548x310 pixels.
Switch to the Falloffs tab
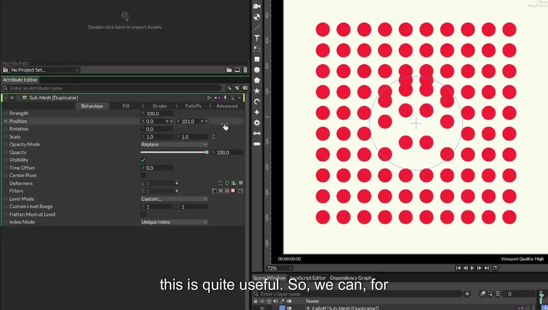tap(193, 106)
